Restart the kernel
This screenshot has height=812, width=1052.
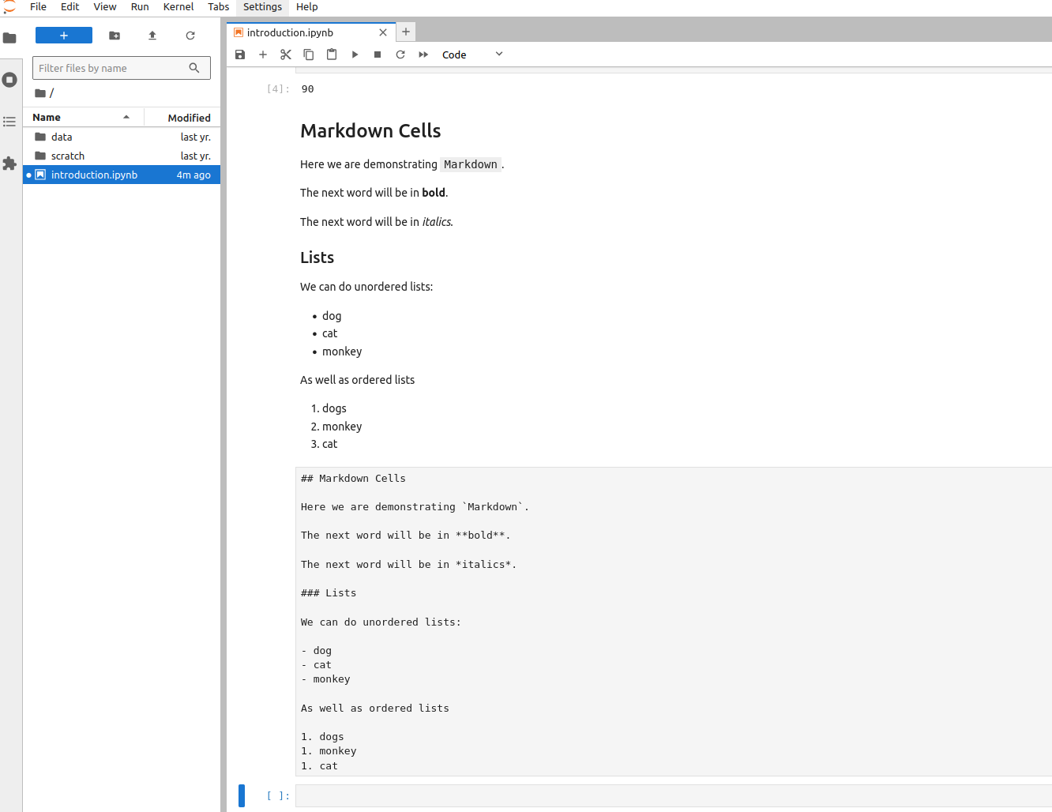tap(400, 55)
